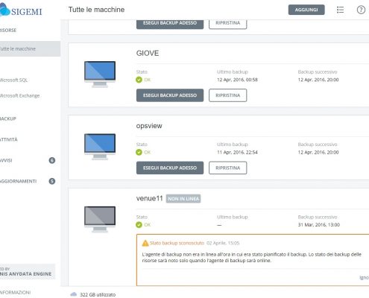Open Microsoft SQL in sidebar
Viewport: 369px width, 298px height.
pos(13,80)
